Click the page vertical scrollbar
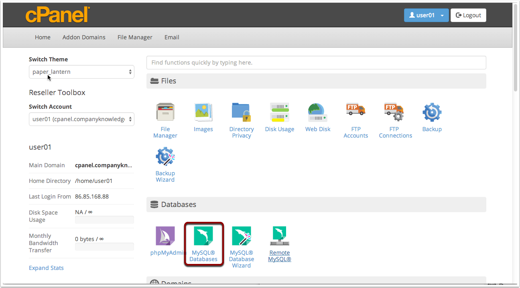This screenshot has height=288, width=520. click(x=516, y=48)
